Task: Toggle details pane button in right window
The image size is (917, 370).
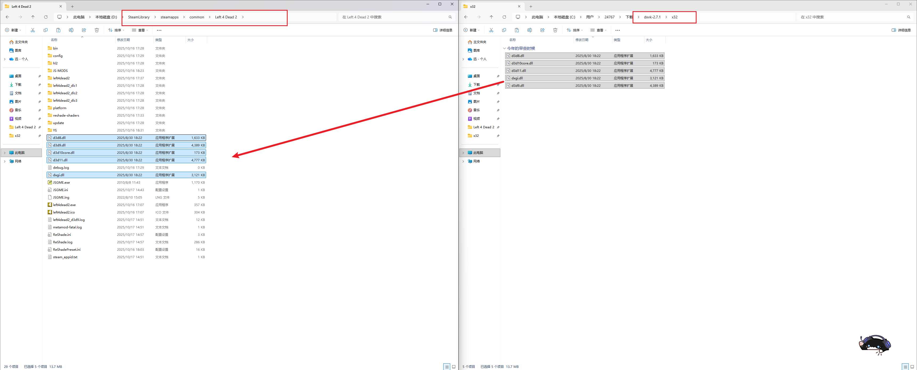Action: [x=901, y=30]
